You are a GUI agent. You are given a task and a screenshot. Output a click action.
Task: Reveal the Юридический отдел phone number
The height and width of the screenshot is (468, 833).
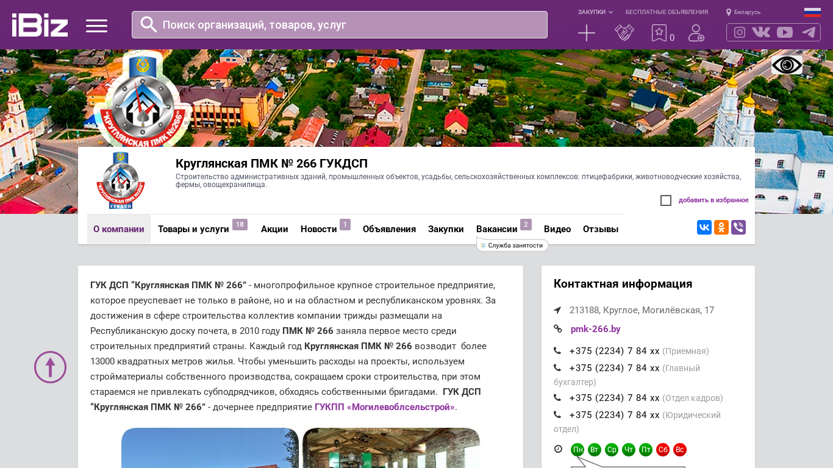[x=614, y=415]
